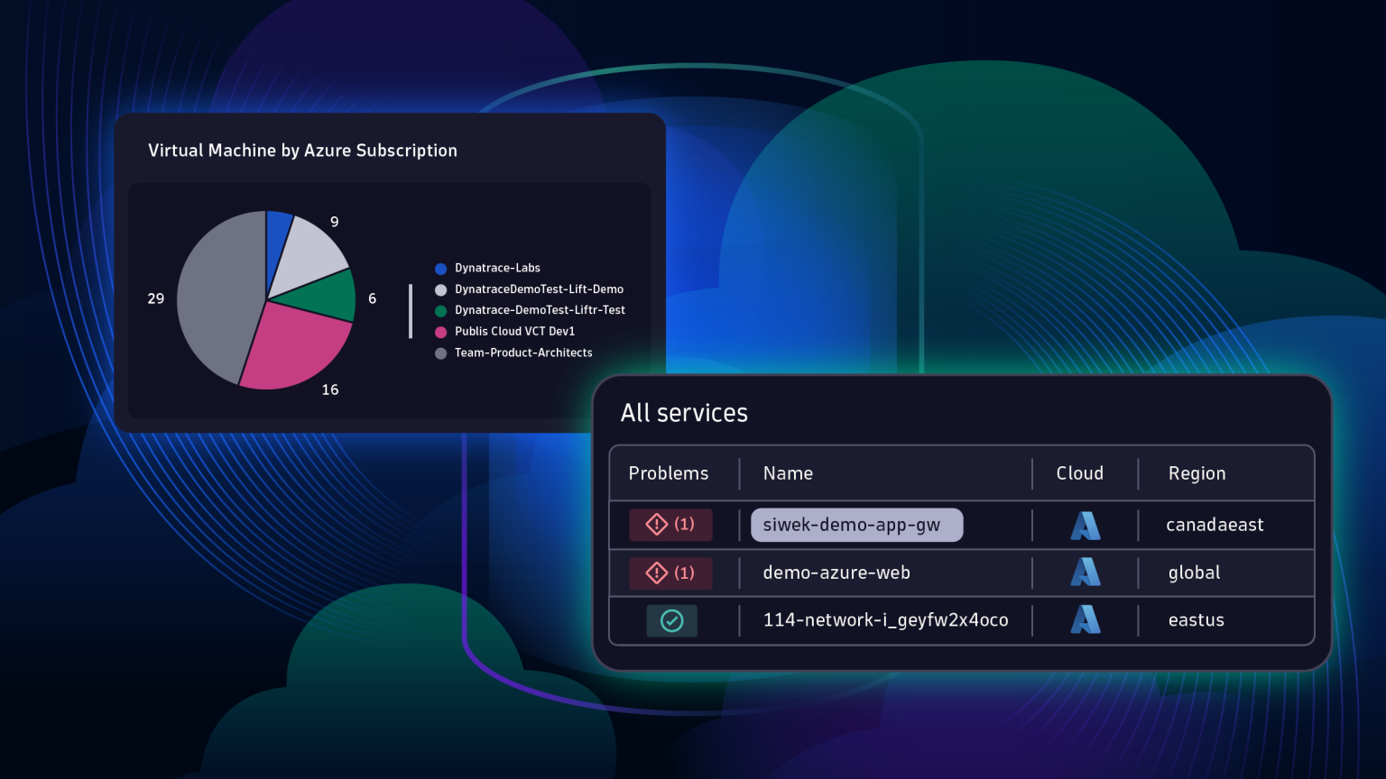Click the green checkmark icon for 114-network-i_geyfw2x4oco
Screen dimensions: 1386x779
click(x=672, y=620)
